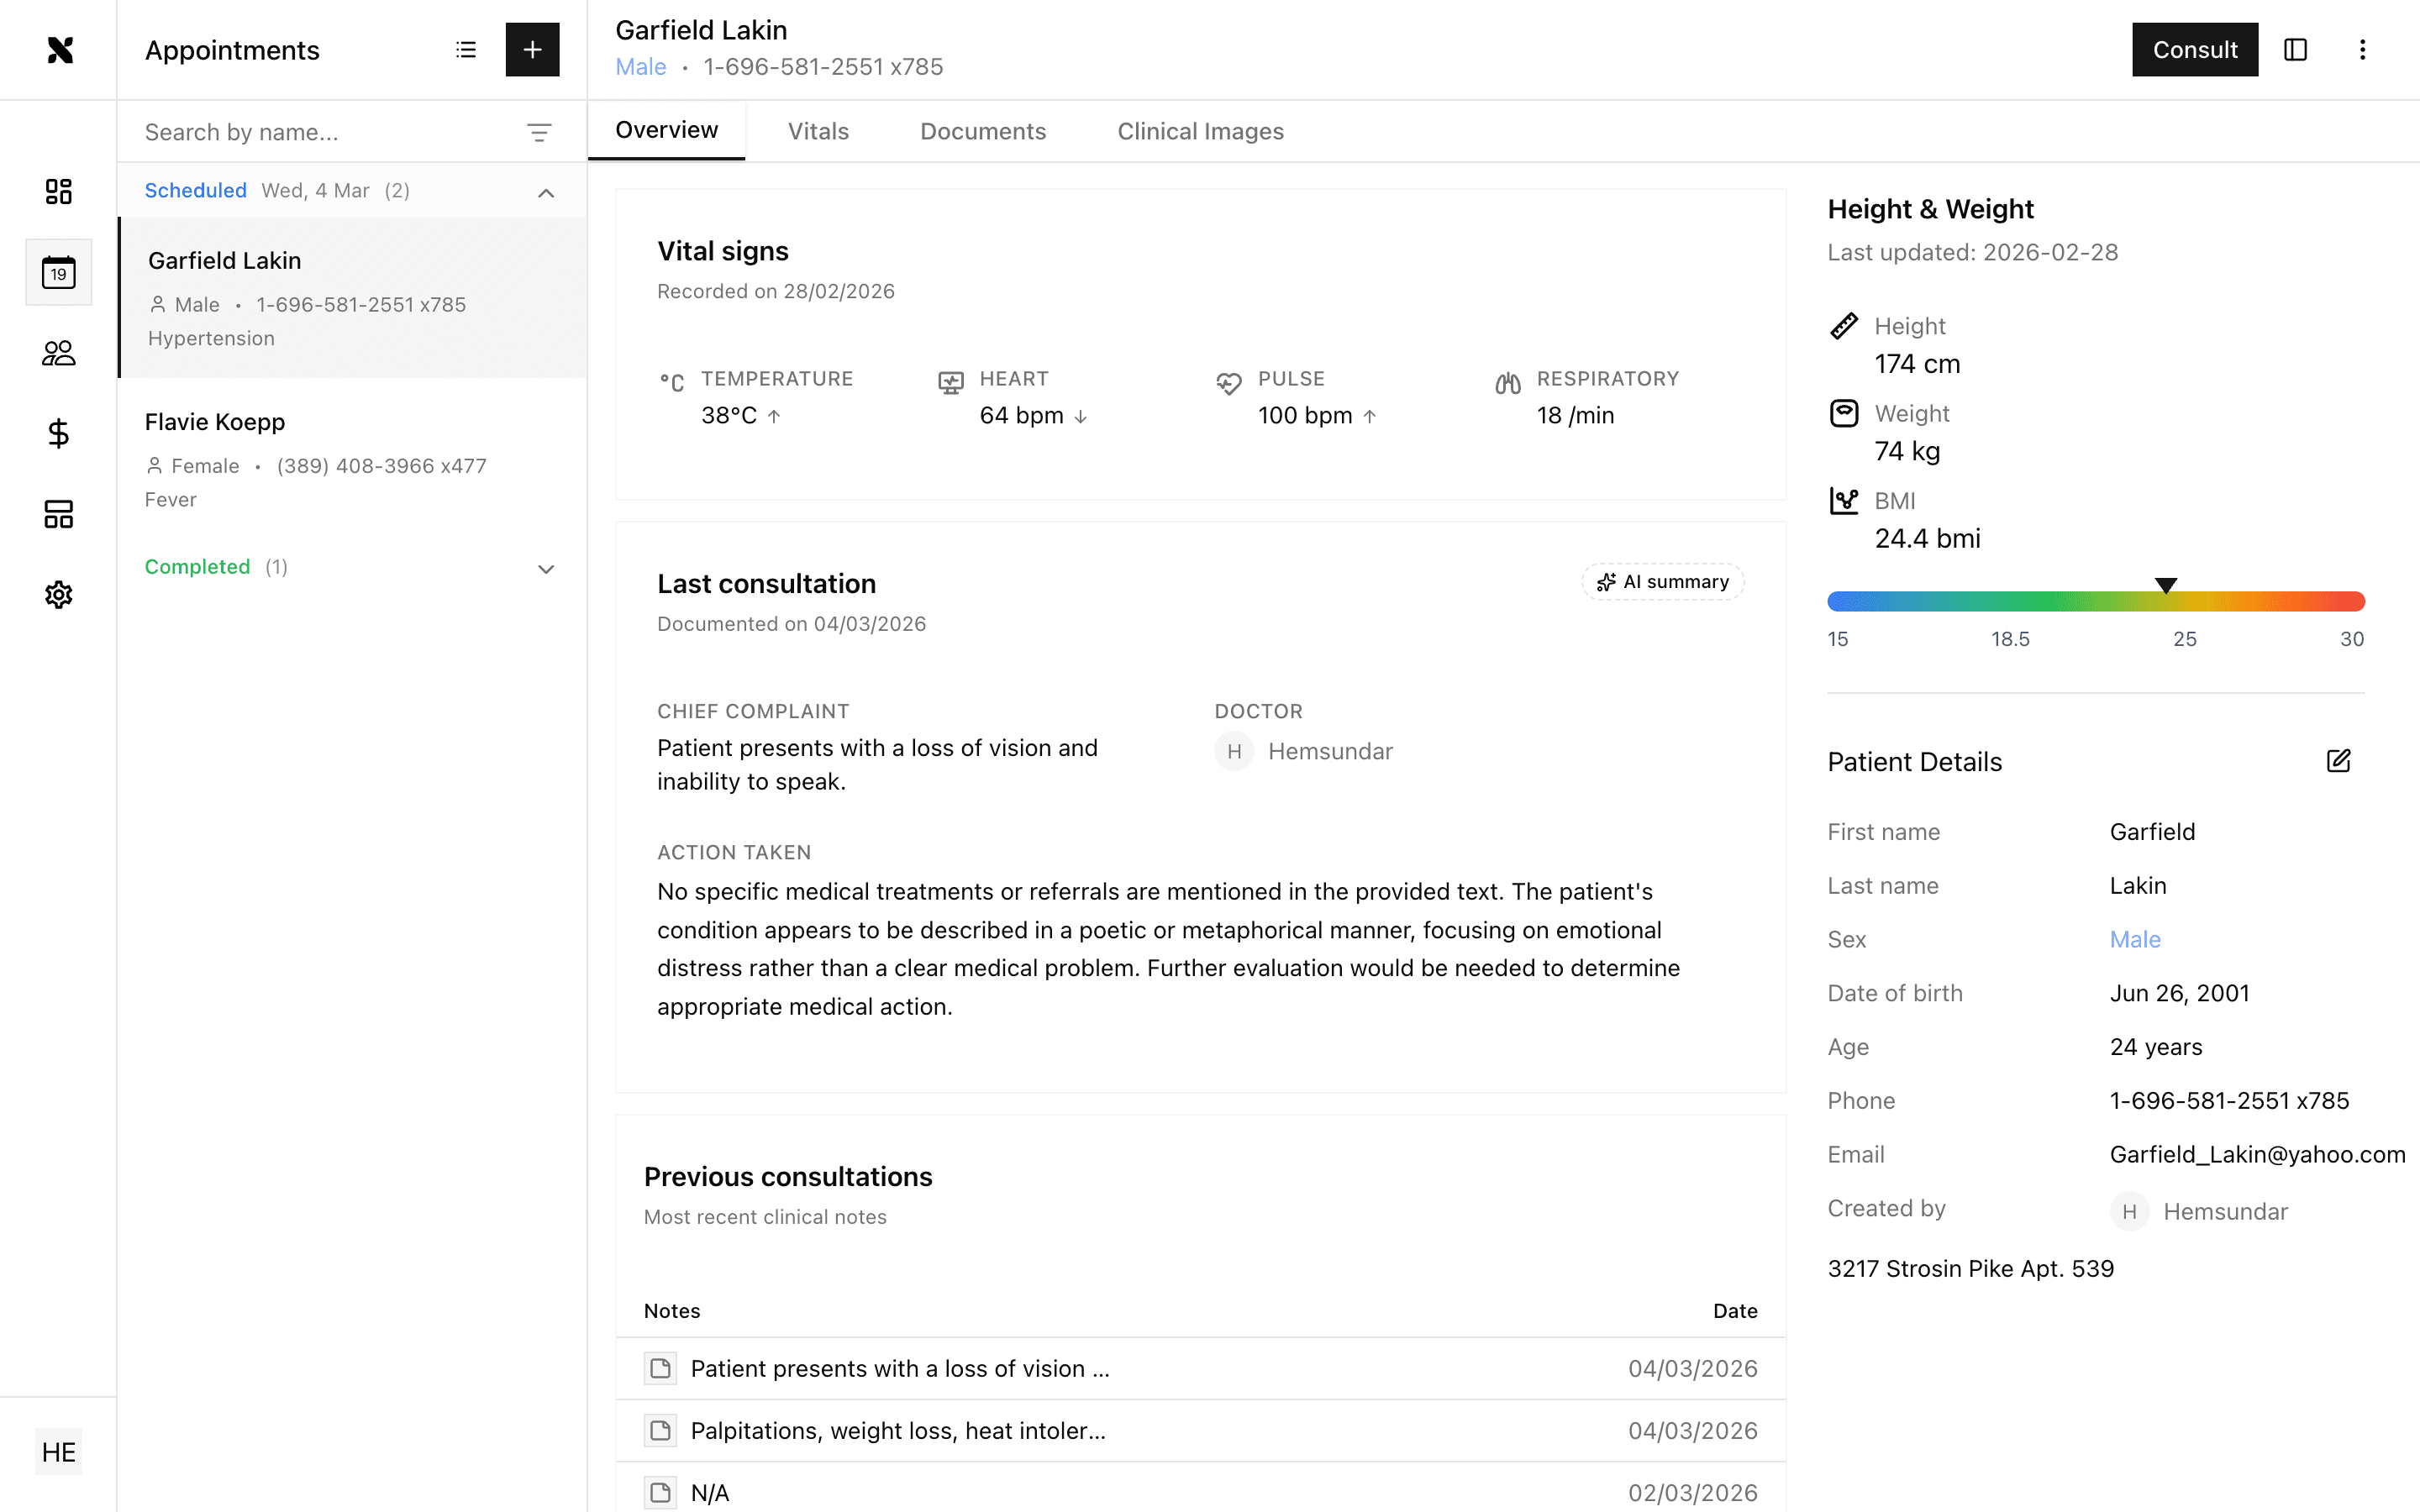Toggle the side panel layout icon
This screenshot has height=1512, width=2420.
tap(2295, 50)
